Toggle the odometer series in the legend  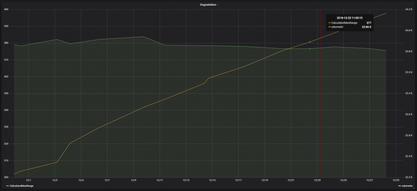point(408,185)
